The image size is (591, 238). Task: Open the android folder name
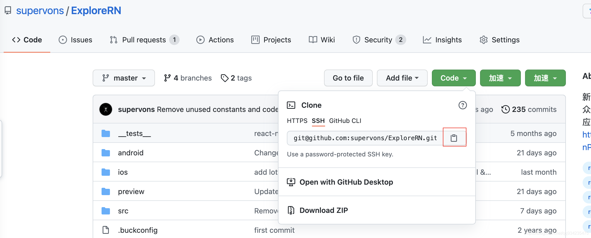131,153
